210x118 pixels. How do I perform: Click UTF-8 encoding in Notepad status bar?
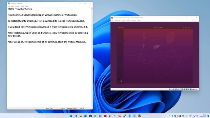pos(82,108)
